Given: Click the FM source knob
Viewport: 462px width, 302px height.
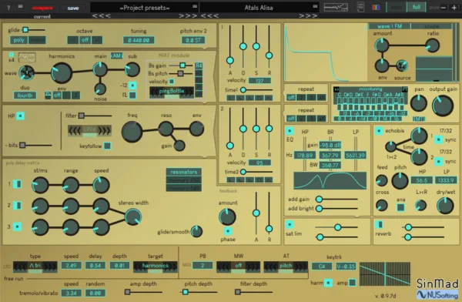Looking at the screenshot, I should point(402,65).
